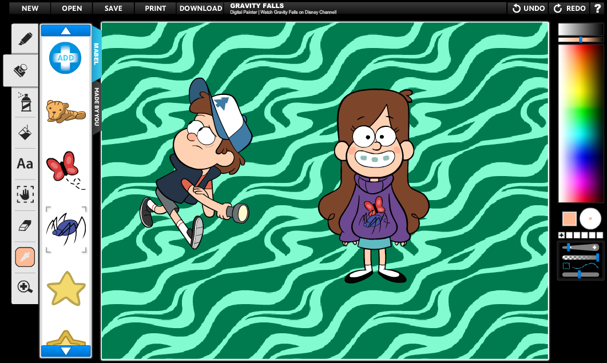Adjust the bottom gray slider handle
The image size is (607, 363).
[580, 274]
